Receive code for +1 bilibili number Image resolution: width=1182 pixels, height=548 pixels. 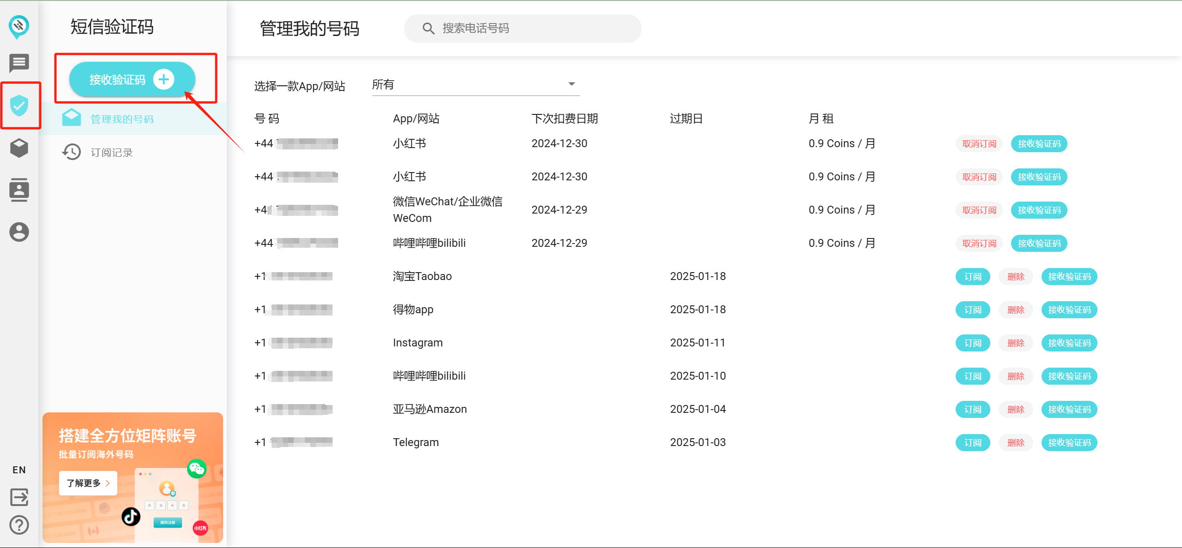[1069, 376]
